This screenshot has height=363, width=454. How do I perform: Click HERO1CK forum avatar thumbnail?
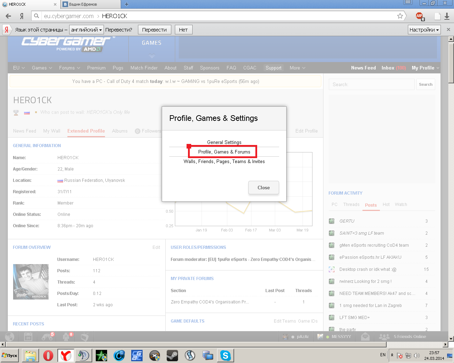click(x=31, y=282)
